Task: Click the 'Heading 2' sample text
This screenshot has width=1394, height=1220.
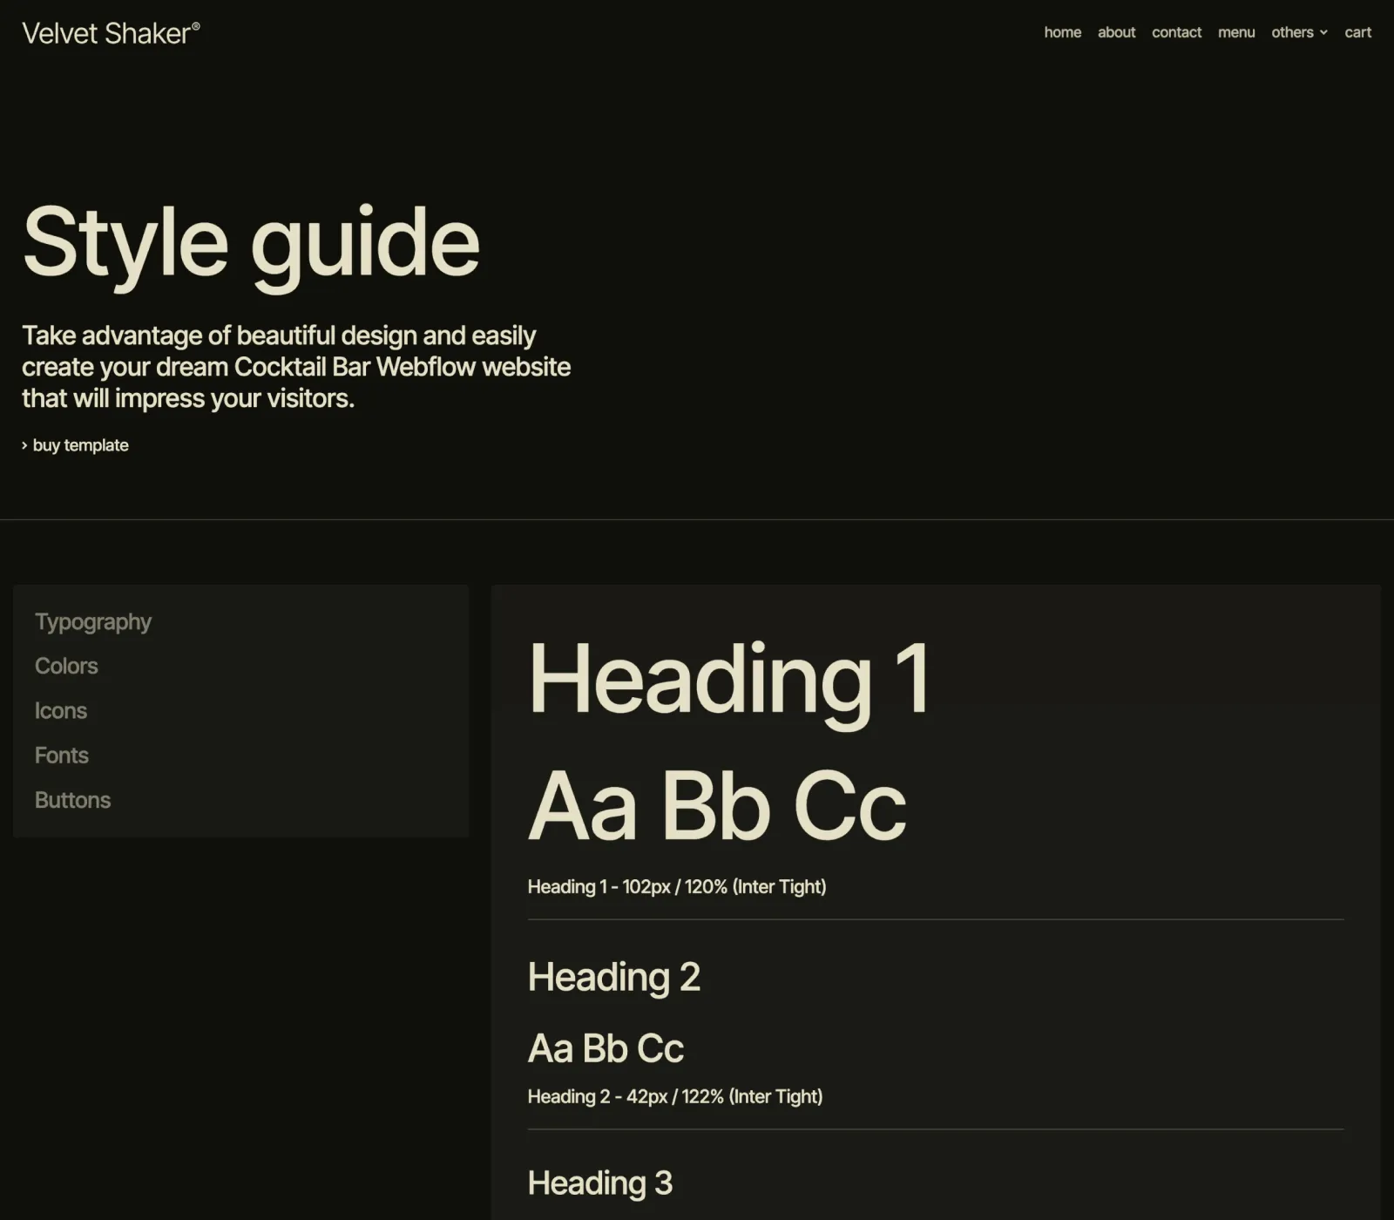Action: pyautogui.click(x=614, y=977)
